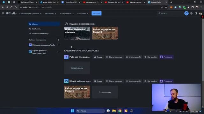Image resolution: width=204 pixels, height=114 pixels.
Task: Switch to Visual Studio Code browser tab
Action: 49,2
